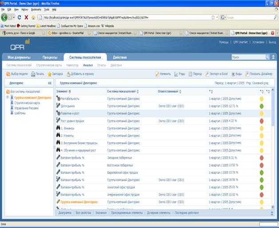This screenshot has height=228, width=279.
Task: Open the Мои документы tab
Action: pyautogui.click(x=19, y=57)
